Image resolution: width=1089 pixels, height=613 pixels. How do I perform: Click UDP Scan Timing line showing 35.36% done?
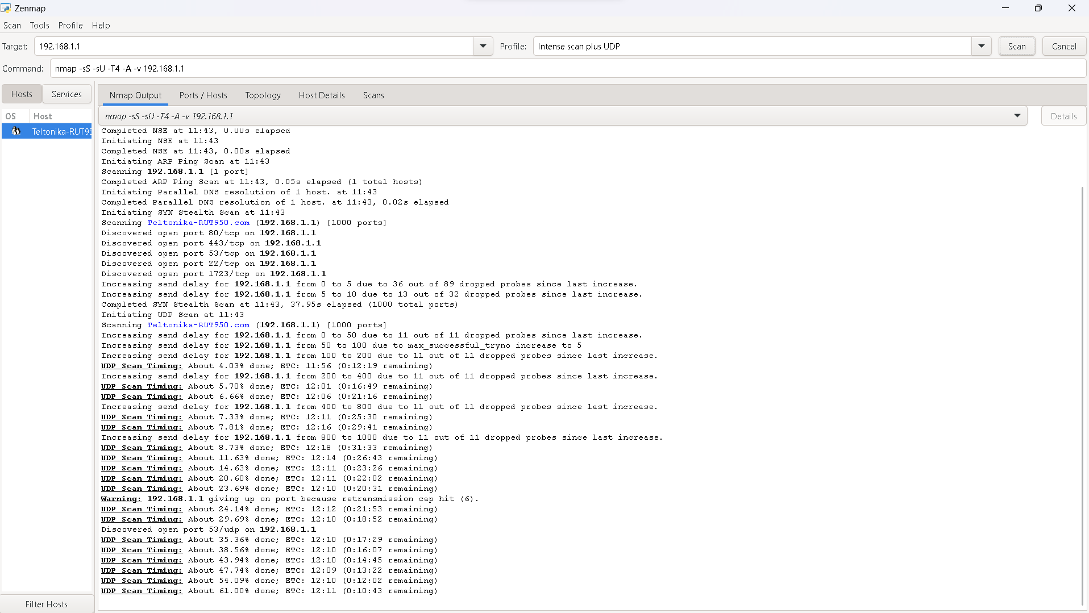click(x=269, y=540)
